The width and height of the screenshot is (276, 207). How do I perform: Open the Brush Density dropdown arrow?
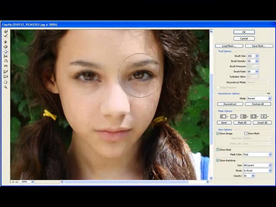[x=257, y=61]
